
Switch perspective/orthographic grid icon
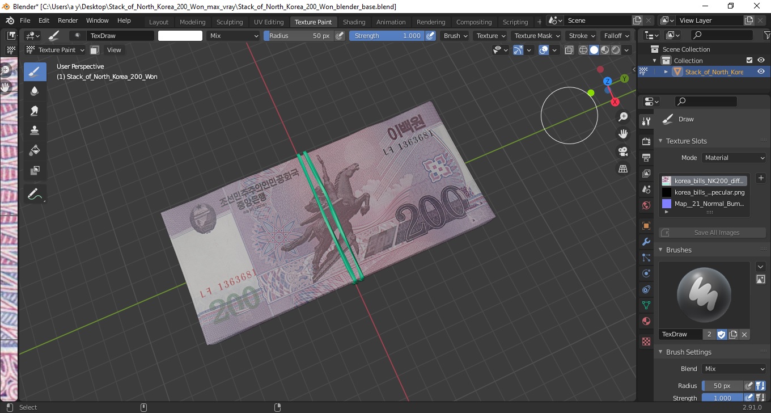coord(623,169)
